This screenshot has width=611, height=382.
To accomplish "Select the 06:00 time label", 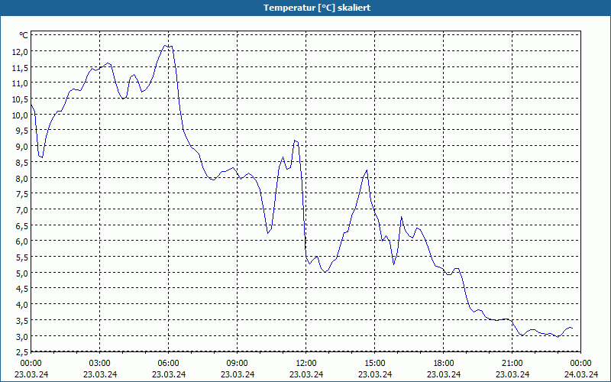I will click(168, 364).
